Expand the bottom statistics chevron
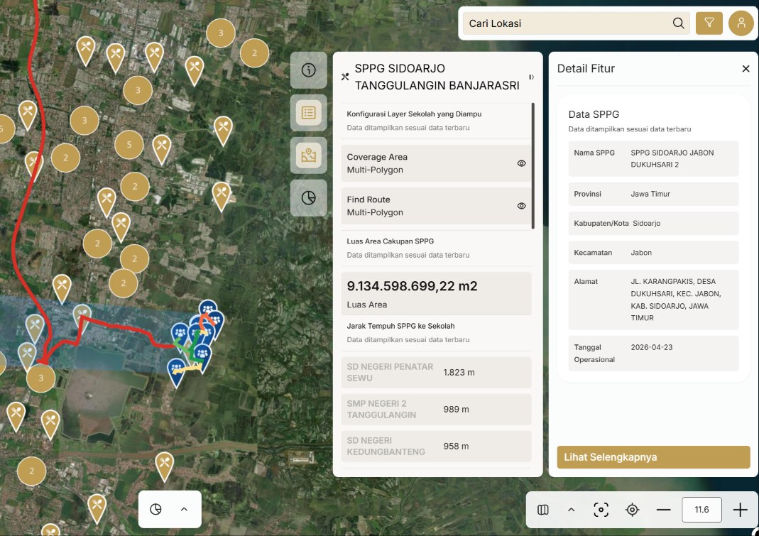The width and height of the screenshot is (759, 536). (x=184, y=509)
